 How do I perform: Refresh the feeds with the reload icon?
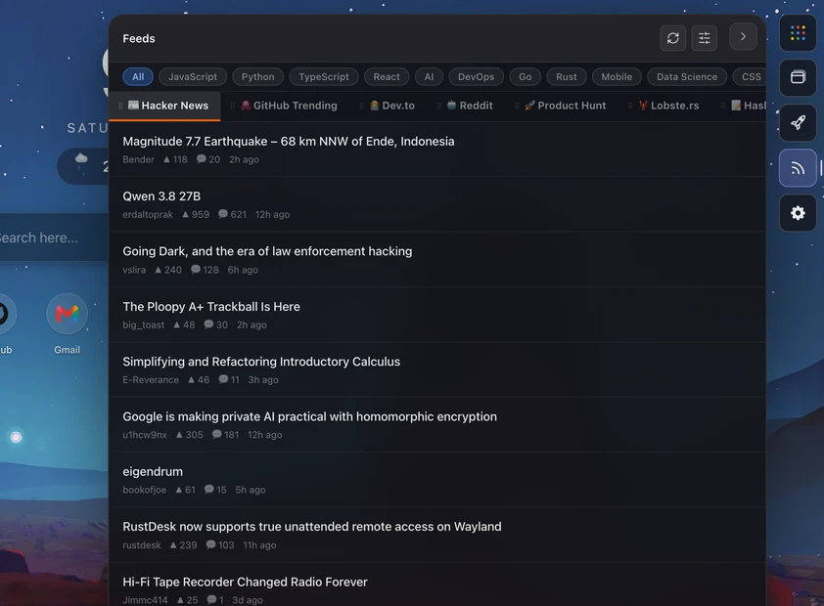tap(672, 38)
